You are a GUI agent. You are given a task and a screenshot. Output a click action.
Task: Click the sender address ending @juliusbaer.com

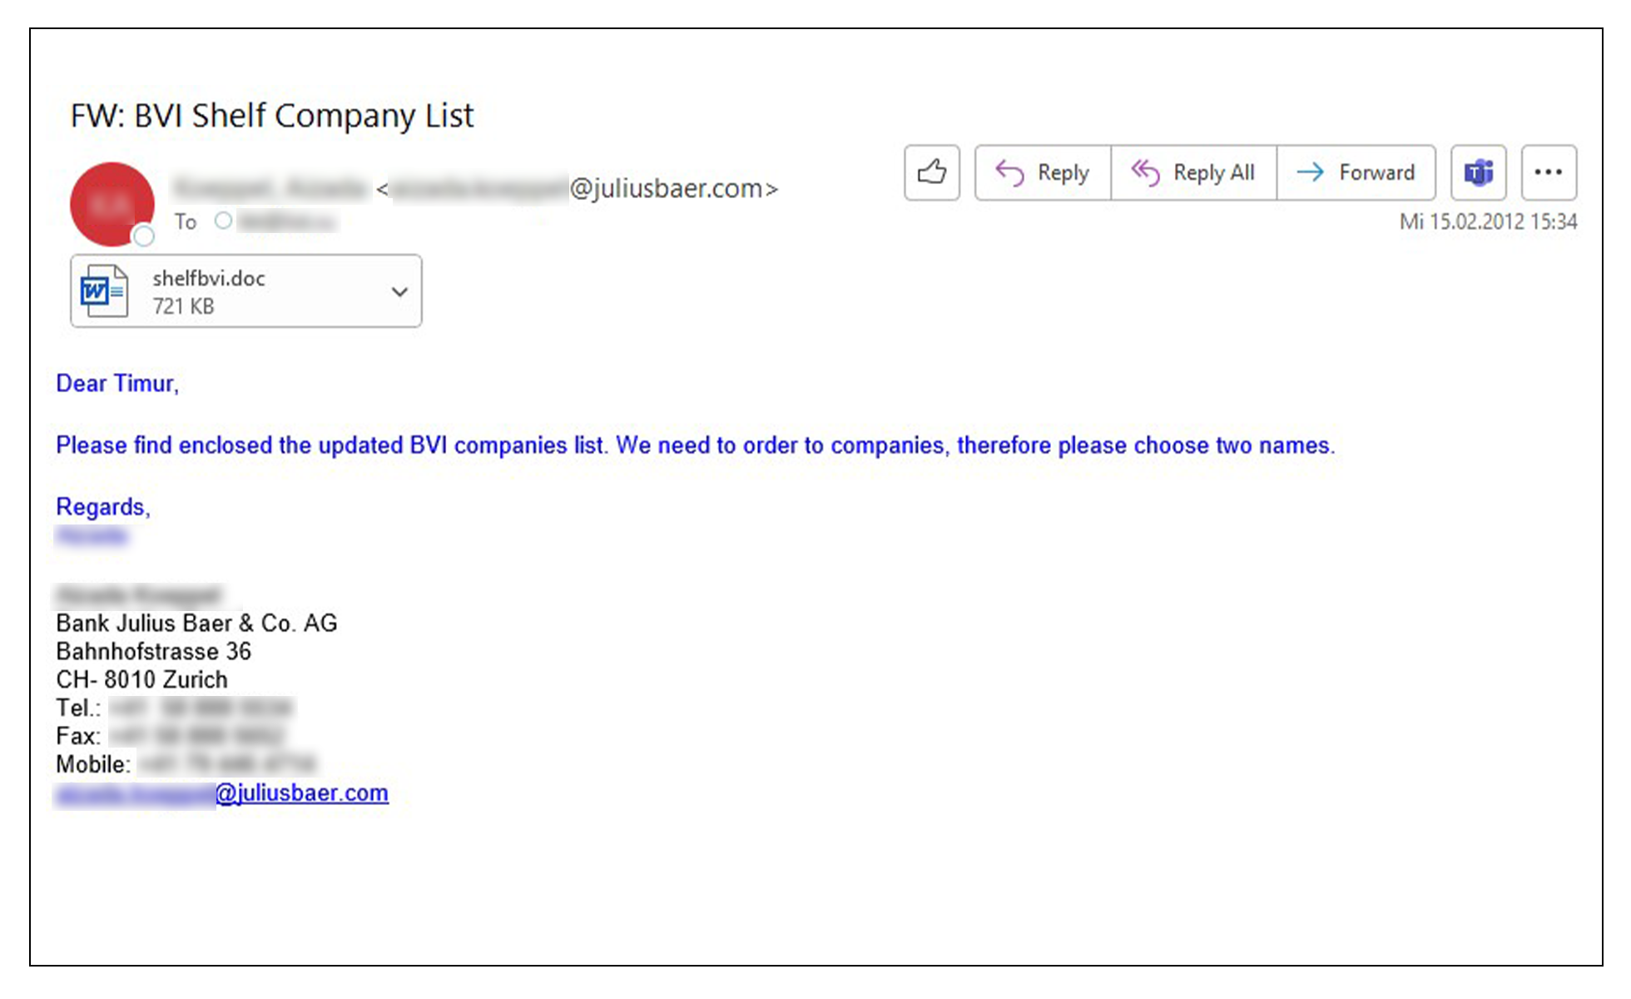click(x=578, y=189)
